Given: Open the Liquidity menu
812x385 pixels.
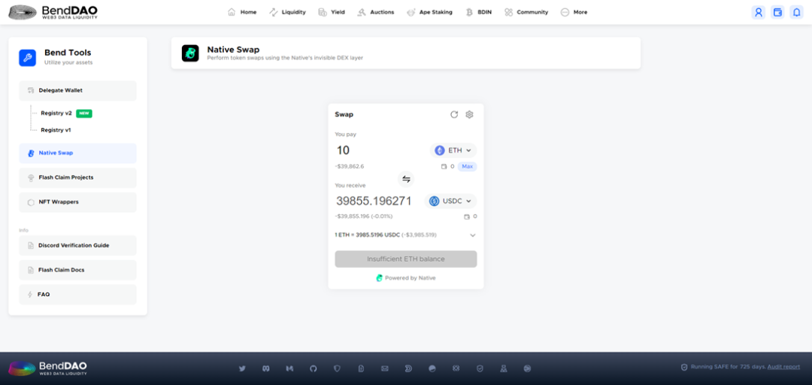Looking at the screenshot, I should (287, 12).
